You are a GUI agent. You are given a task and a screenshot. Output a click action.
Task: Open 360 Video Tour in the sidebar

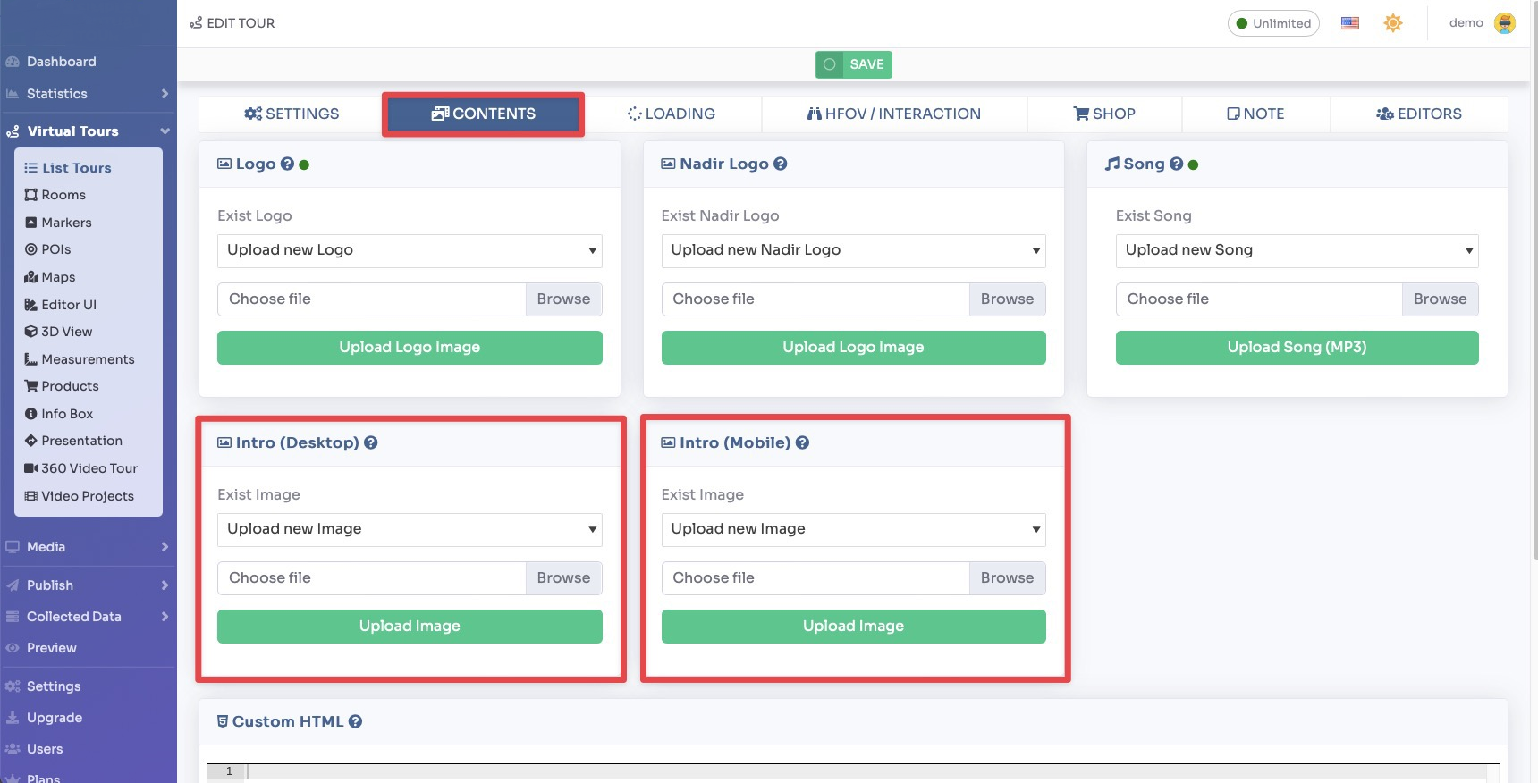tap(88, 468)
